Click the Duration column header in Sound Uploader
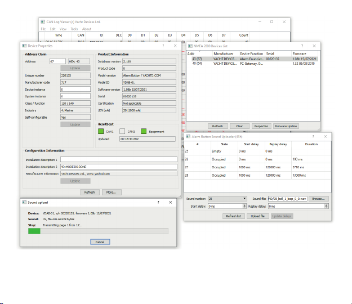The height and width of the screenshot is (304, 352). point(311,144)
